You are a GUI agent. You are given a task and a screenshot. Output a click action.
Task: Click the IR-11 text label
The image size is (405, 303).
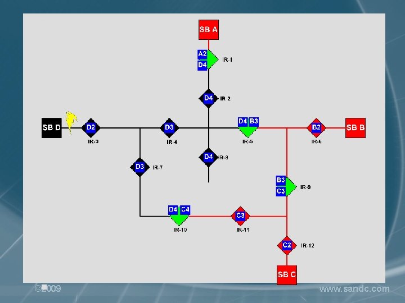243,229
